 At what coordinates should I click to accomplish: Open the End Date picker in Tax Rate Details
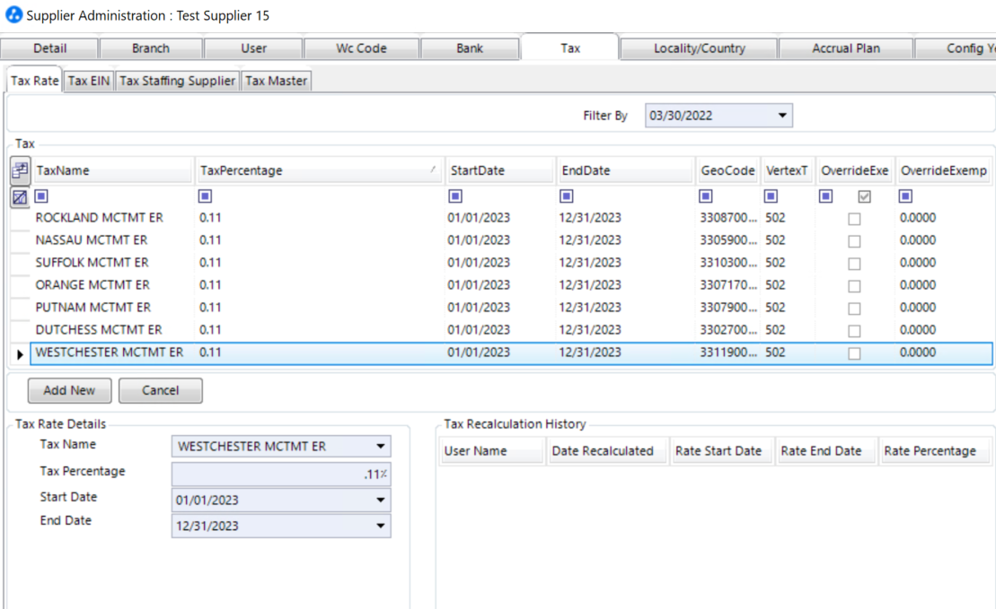(x=380, y=526)
